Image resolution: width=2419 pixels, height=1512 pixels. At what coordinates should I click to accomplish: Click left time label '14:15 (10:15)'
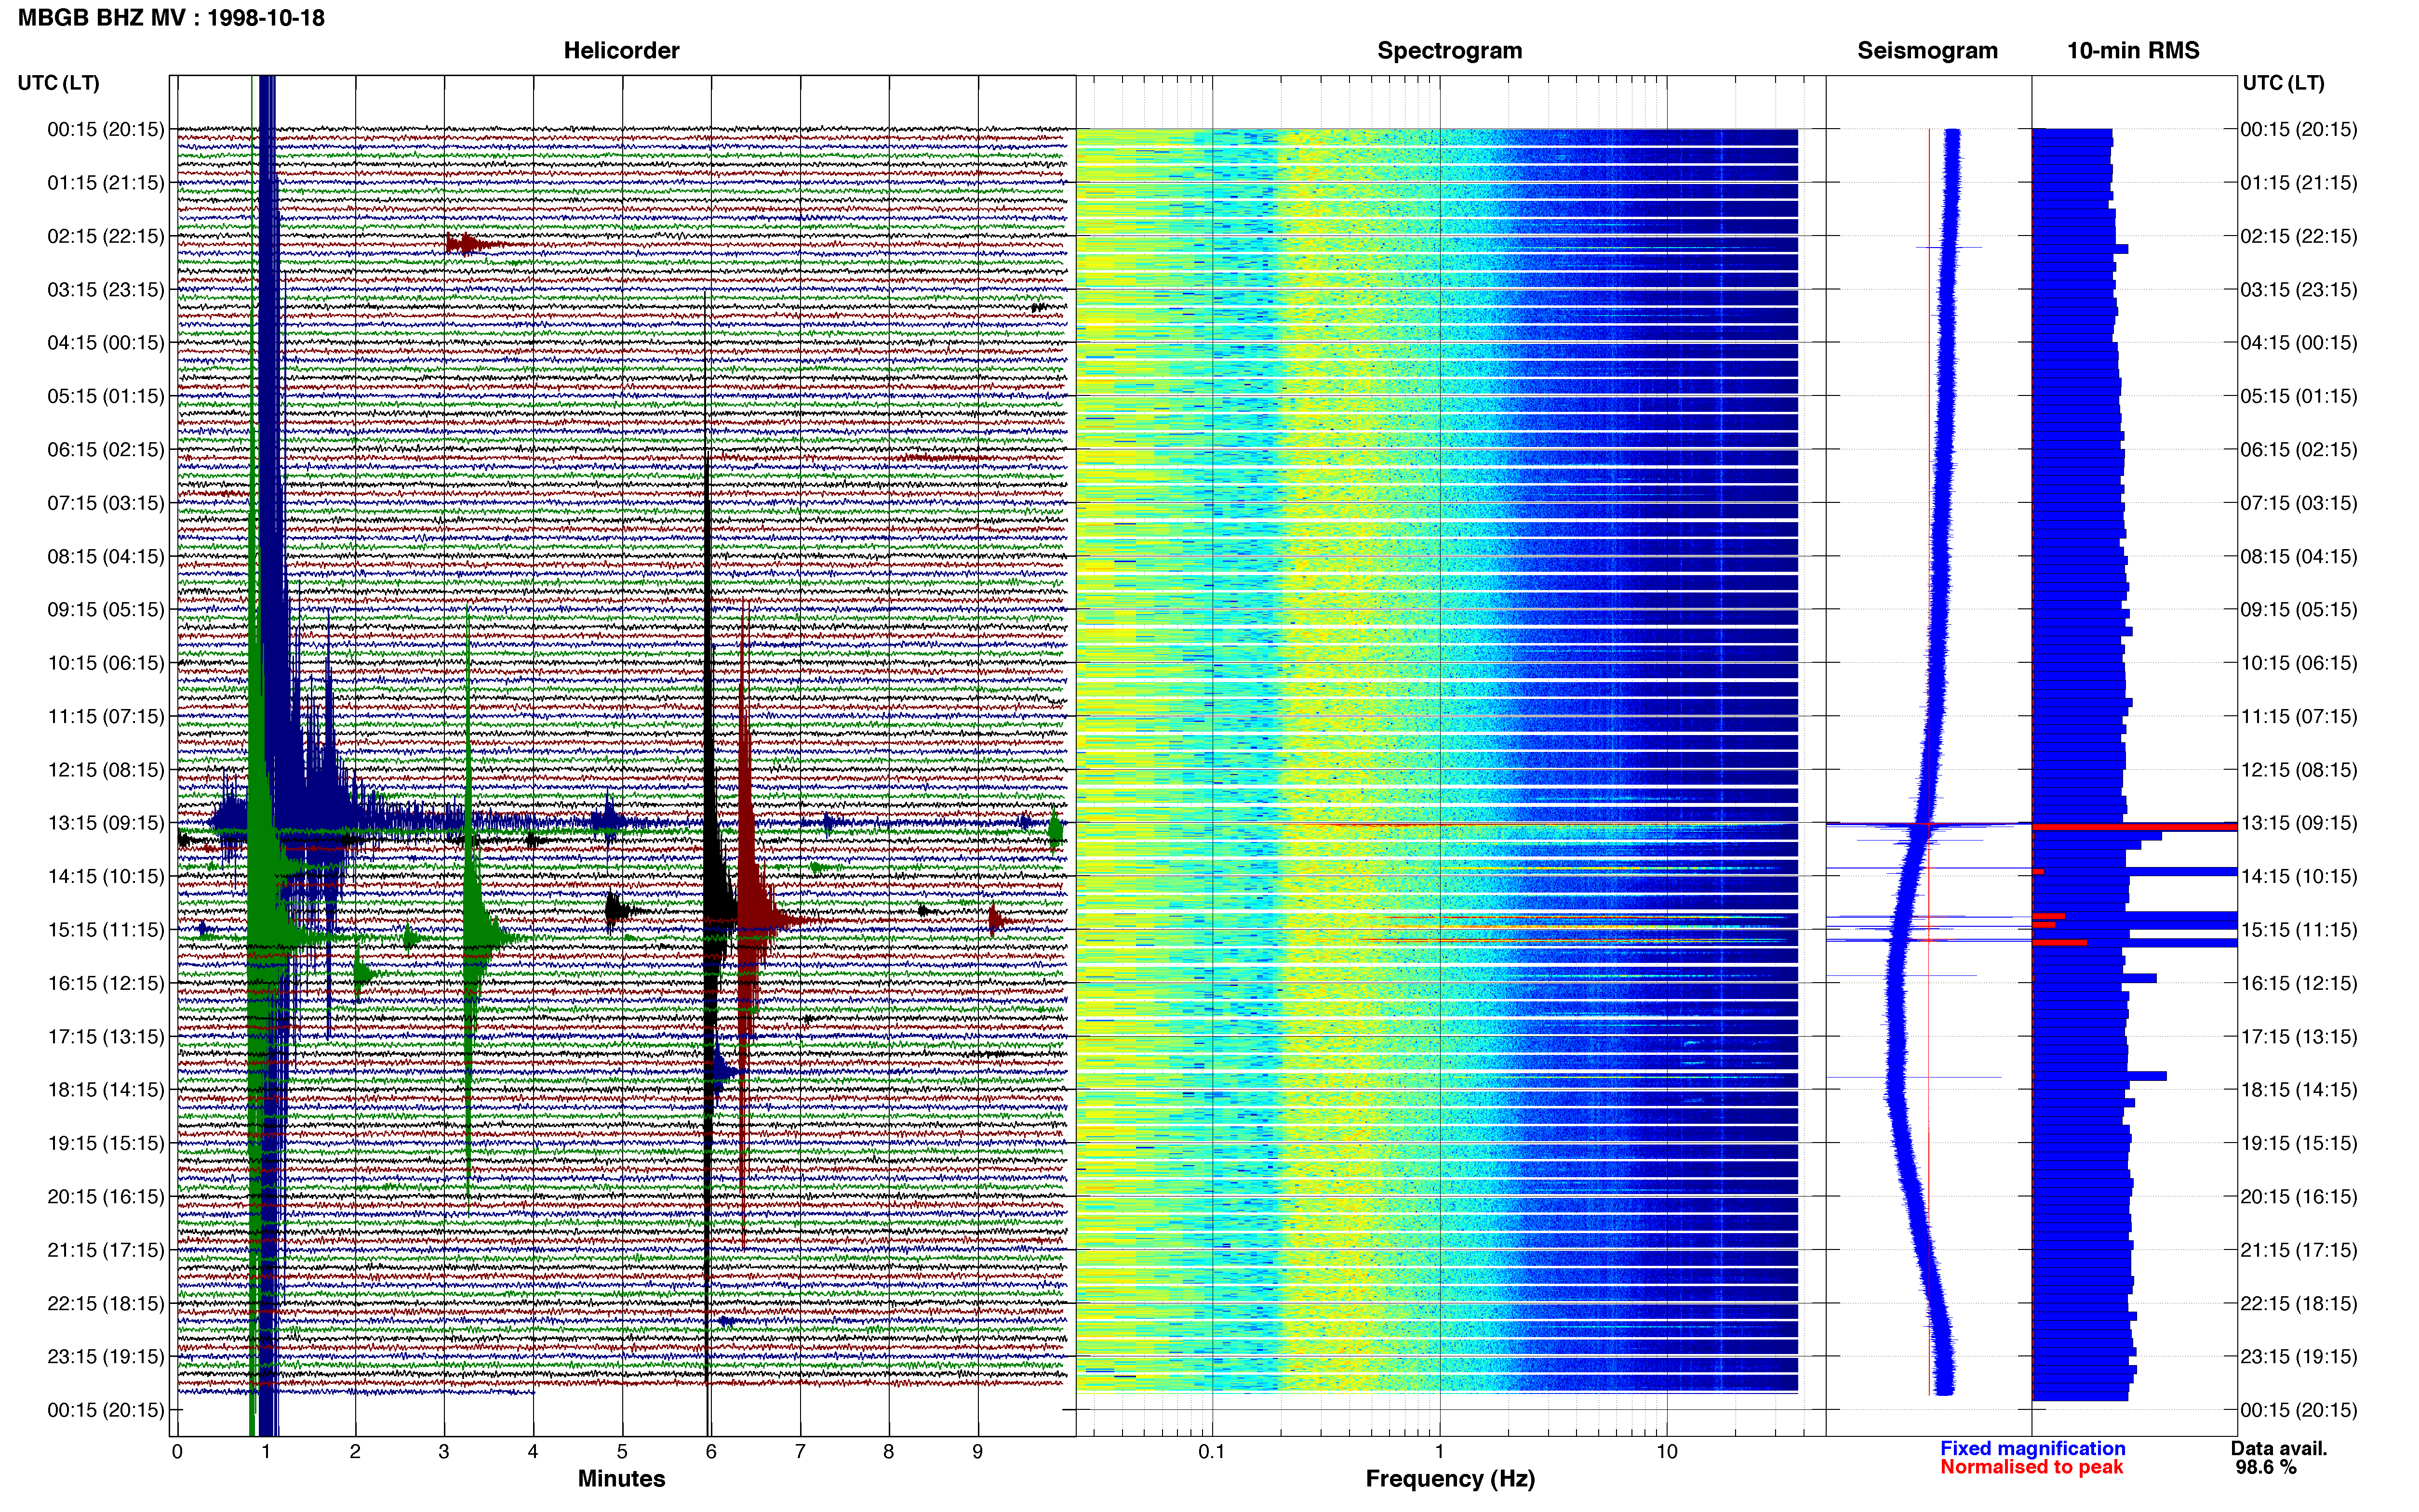tap(106, 876)
